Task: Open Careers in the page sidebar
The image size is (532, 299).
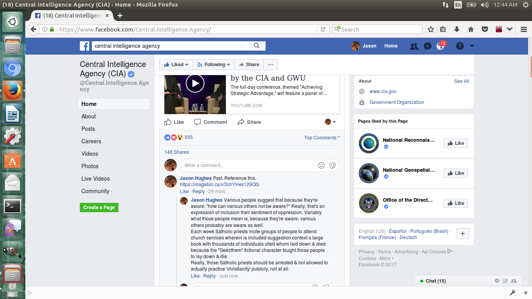Action: (x=91, y=141)
